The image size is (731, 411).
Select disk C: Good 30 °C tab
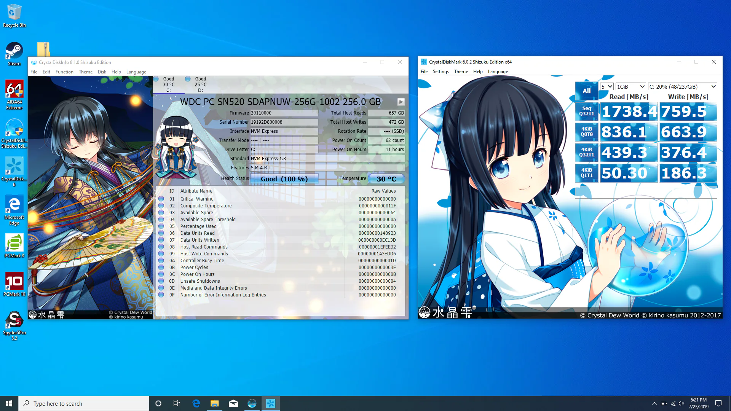[x=169, y=84]
